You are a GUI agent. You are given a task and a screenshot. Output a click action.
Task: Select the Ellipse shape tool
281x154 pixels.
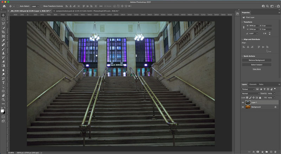tap(3, 91)
